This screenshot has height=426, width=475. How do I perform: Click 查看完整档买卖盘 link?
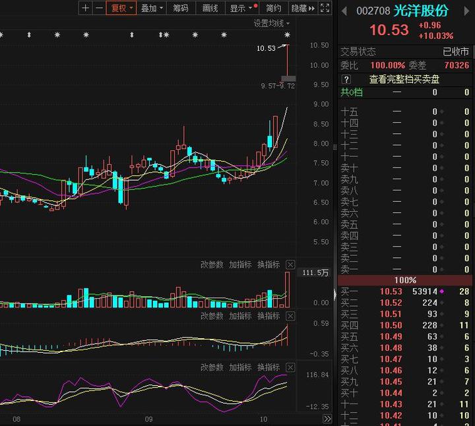pos(404,79)
